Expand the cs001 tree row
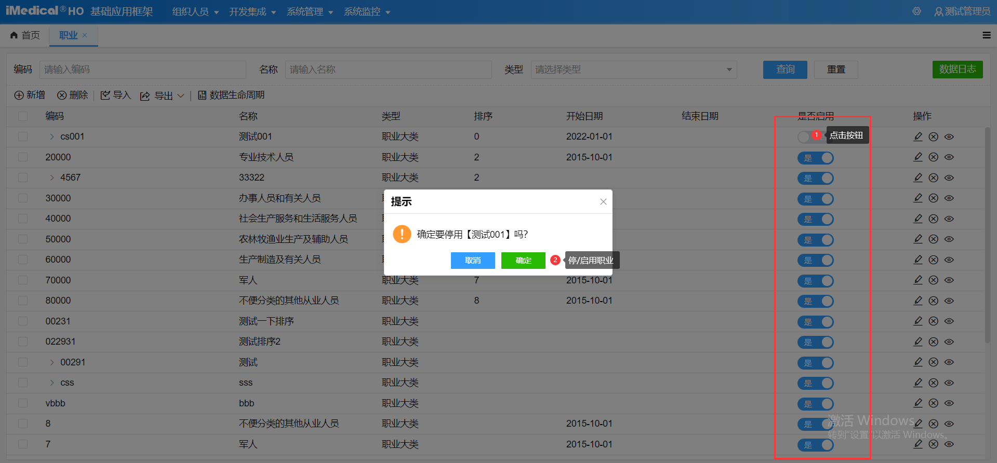The image size is (997, 463). (x=52, y=137)
